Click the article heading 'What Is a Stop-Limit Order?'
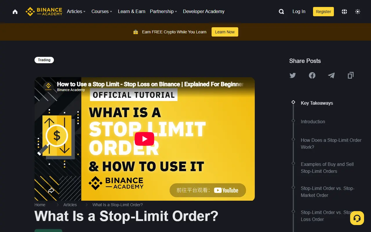Viewport: 371px width, 232px height. (x=126, y=216)
